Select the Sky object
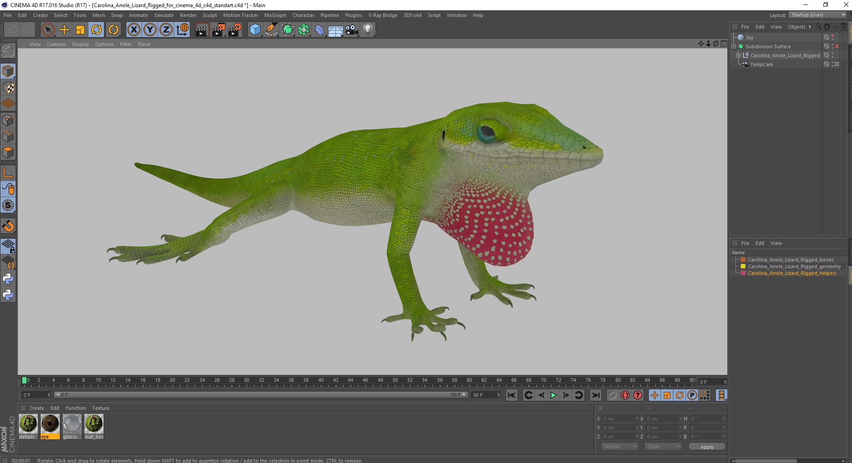 pos(749,38)
